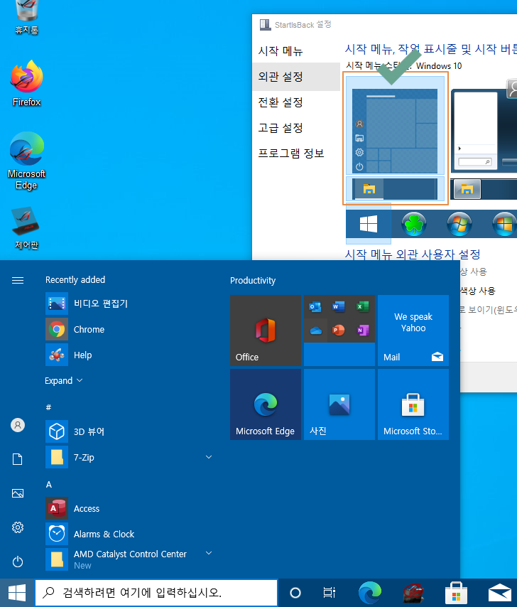Image resolution: width=517 pixels, height=607 pixels.
Task: Click the taskbar search input field
Action: (x=156, y=593)
